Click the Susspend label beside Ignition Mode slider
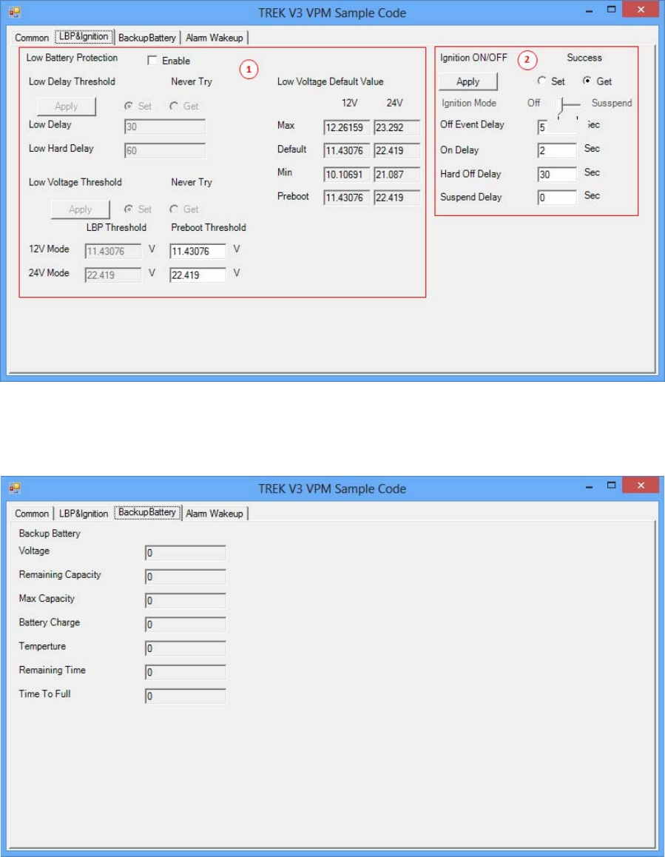This screenshot has height=857, width=665. tap(612, 103)
